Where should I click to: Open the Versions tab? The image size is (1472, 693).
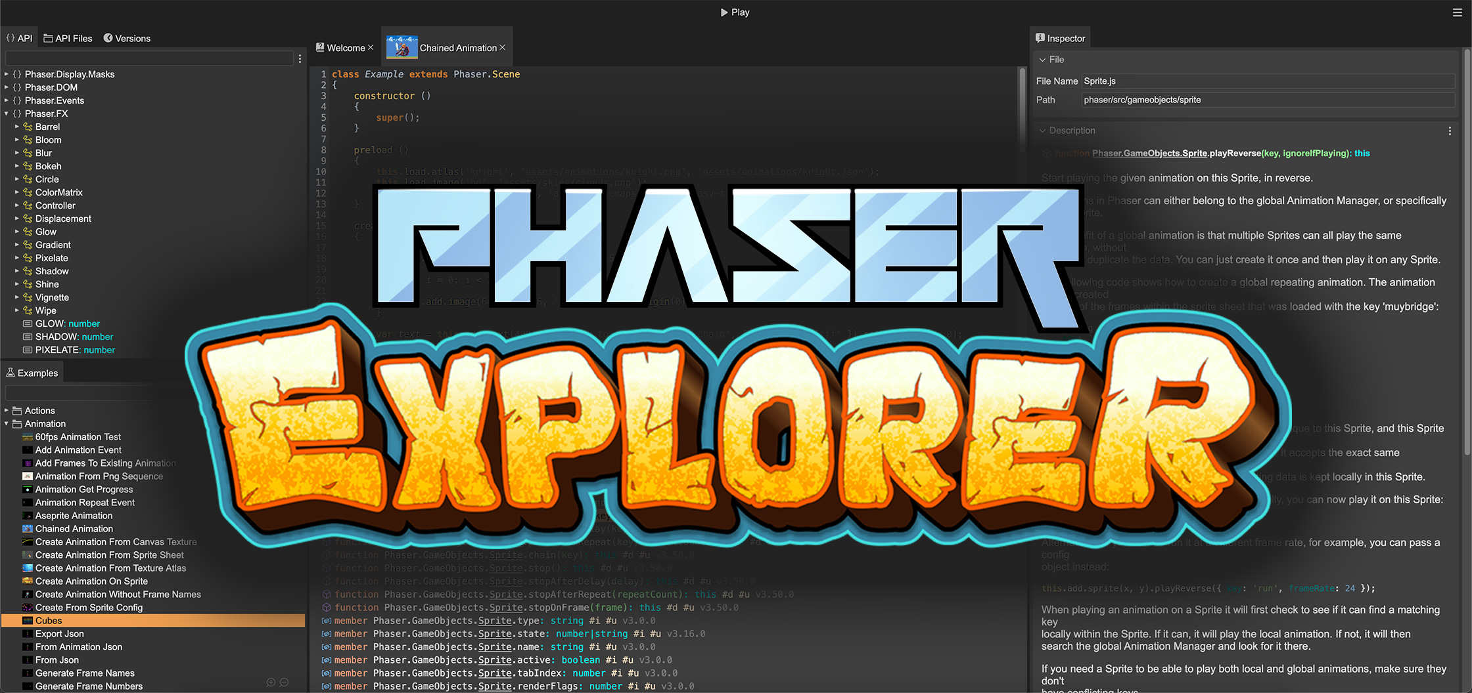click(x=127, y=38)
